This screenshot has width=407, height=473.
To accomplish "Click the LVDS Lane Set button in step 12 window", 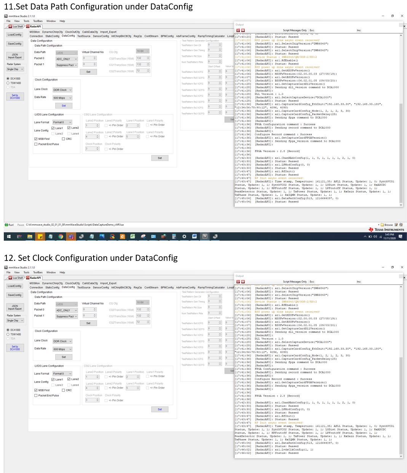I will click(x=160, y=409).
